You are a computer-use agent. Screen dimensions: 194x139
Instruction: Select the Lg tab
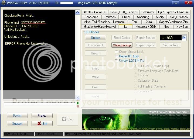[x=126, y=26]
